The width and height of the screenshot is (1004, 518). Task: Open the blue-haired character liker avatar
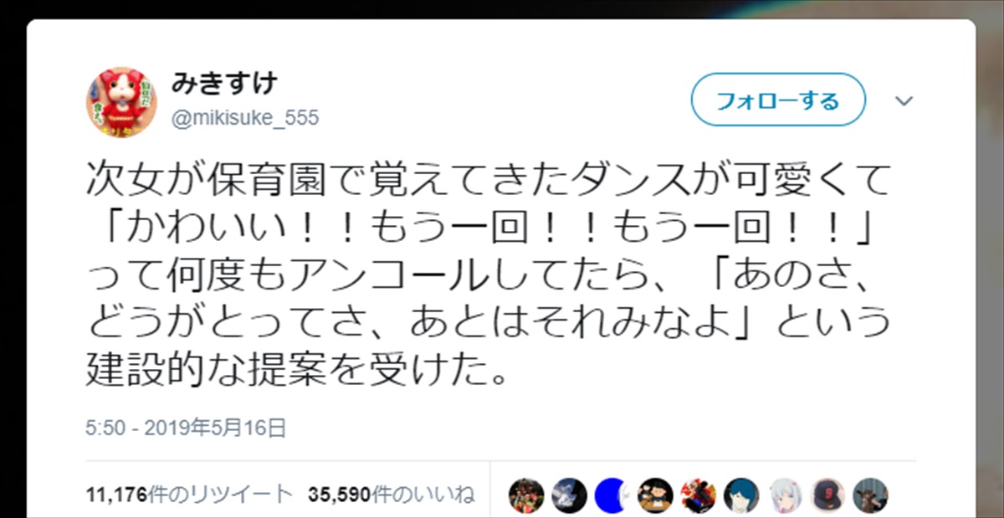(x=740, y=495)
